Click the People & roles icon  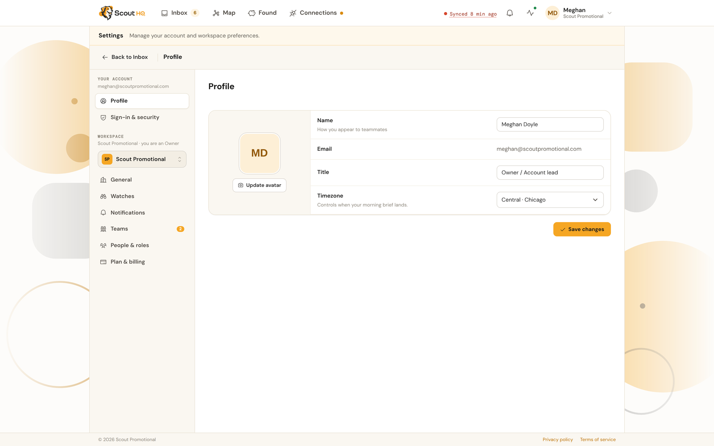click(103, 245)
